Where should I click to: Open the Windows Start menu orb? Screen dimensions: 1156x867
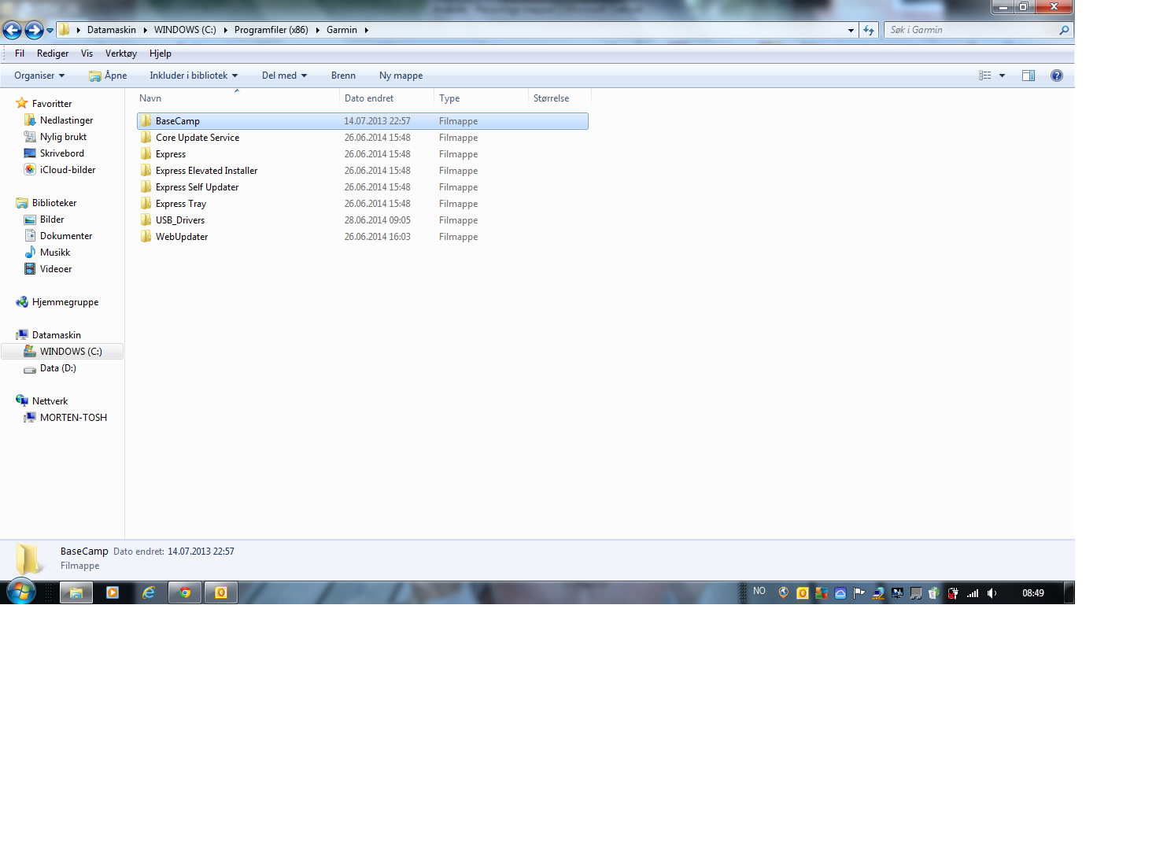(21, 592)
